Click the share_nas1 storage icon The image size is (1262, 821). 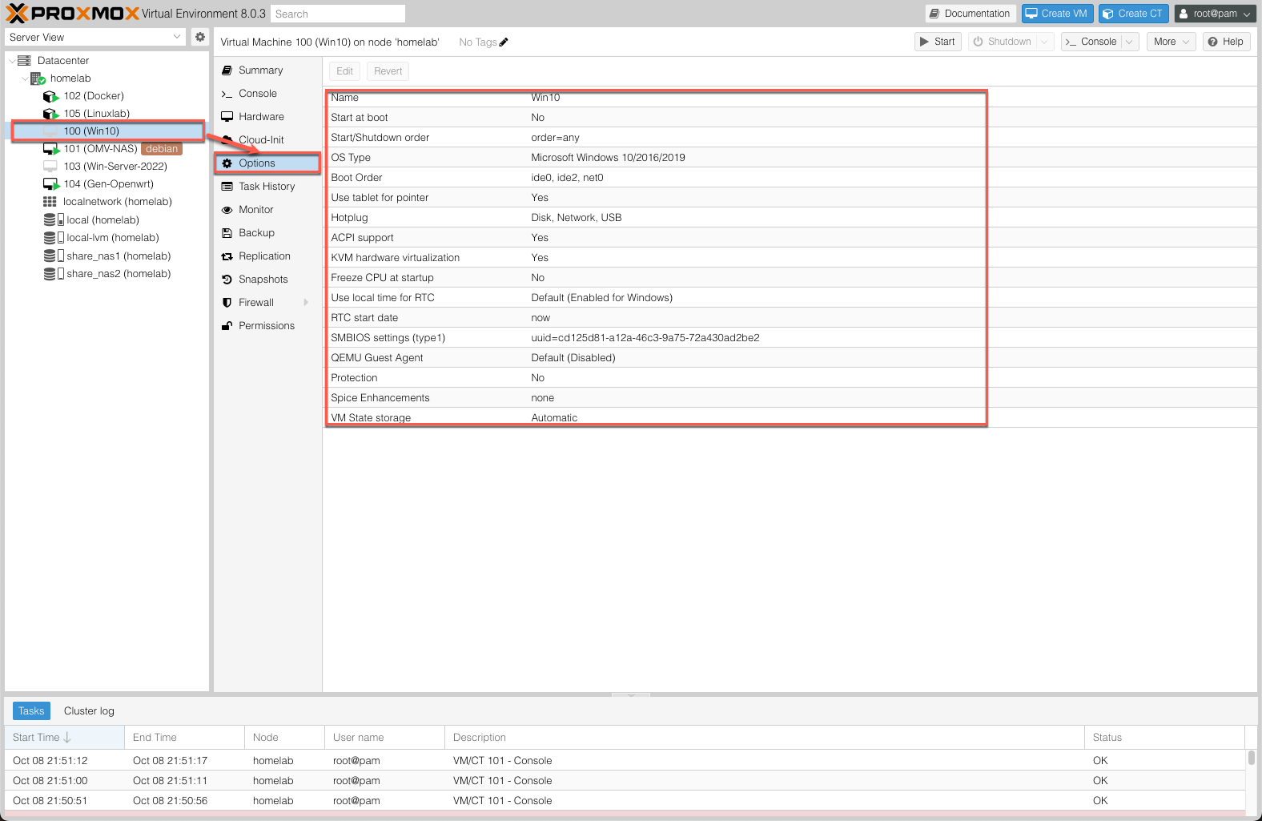tap(54, 256)
